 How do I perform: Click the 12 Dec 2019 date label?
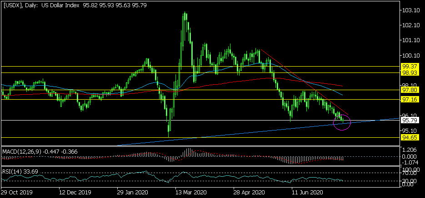(x=75, y=193)
